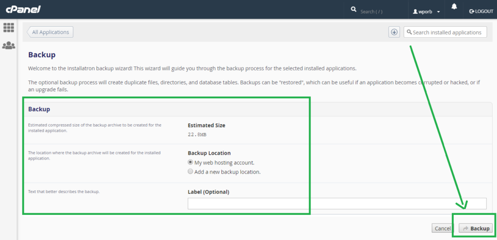Select My web hosting account option

coord(190,162)
